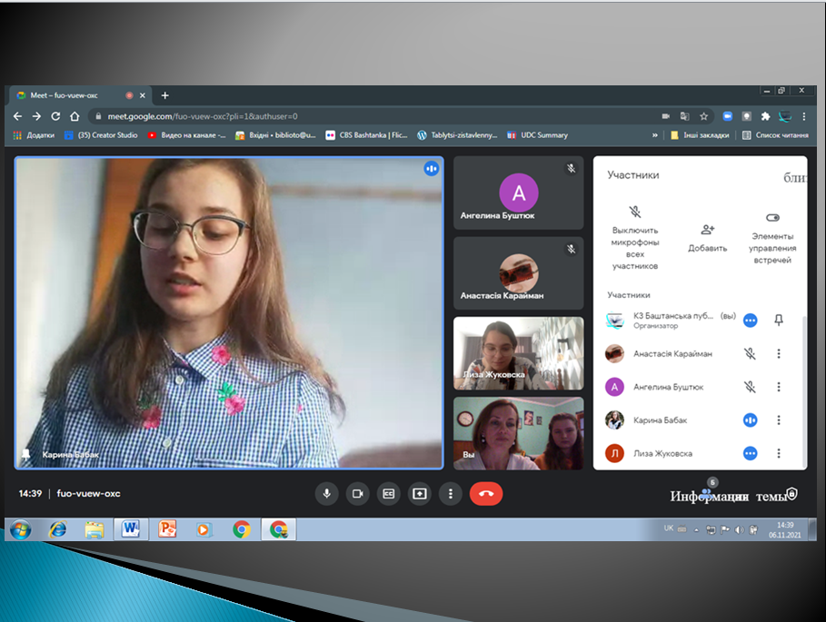Open a new browser tab
Screen dimensions: 826x622
[164, 95]
